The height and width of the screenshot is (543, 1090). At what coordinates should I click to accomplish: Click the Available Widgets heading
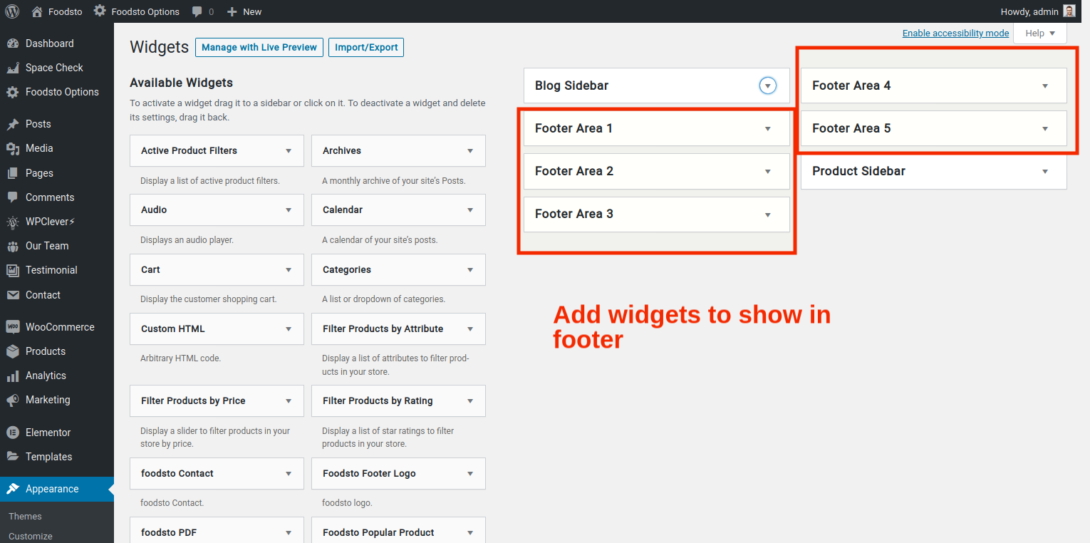tap(182, 83)
